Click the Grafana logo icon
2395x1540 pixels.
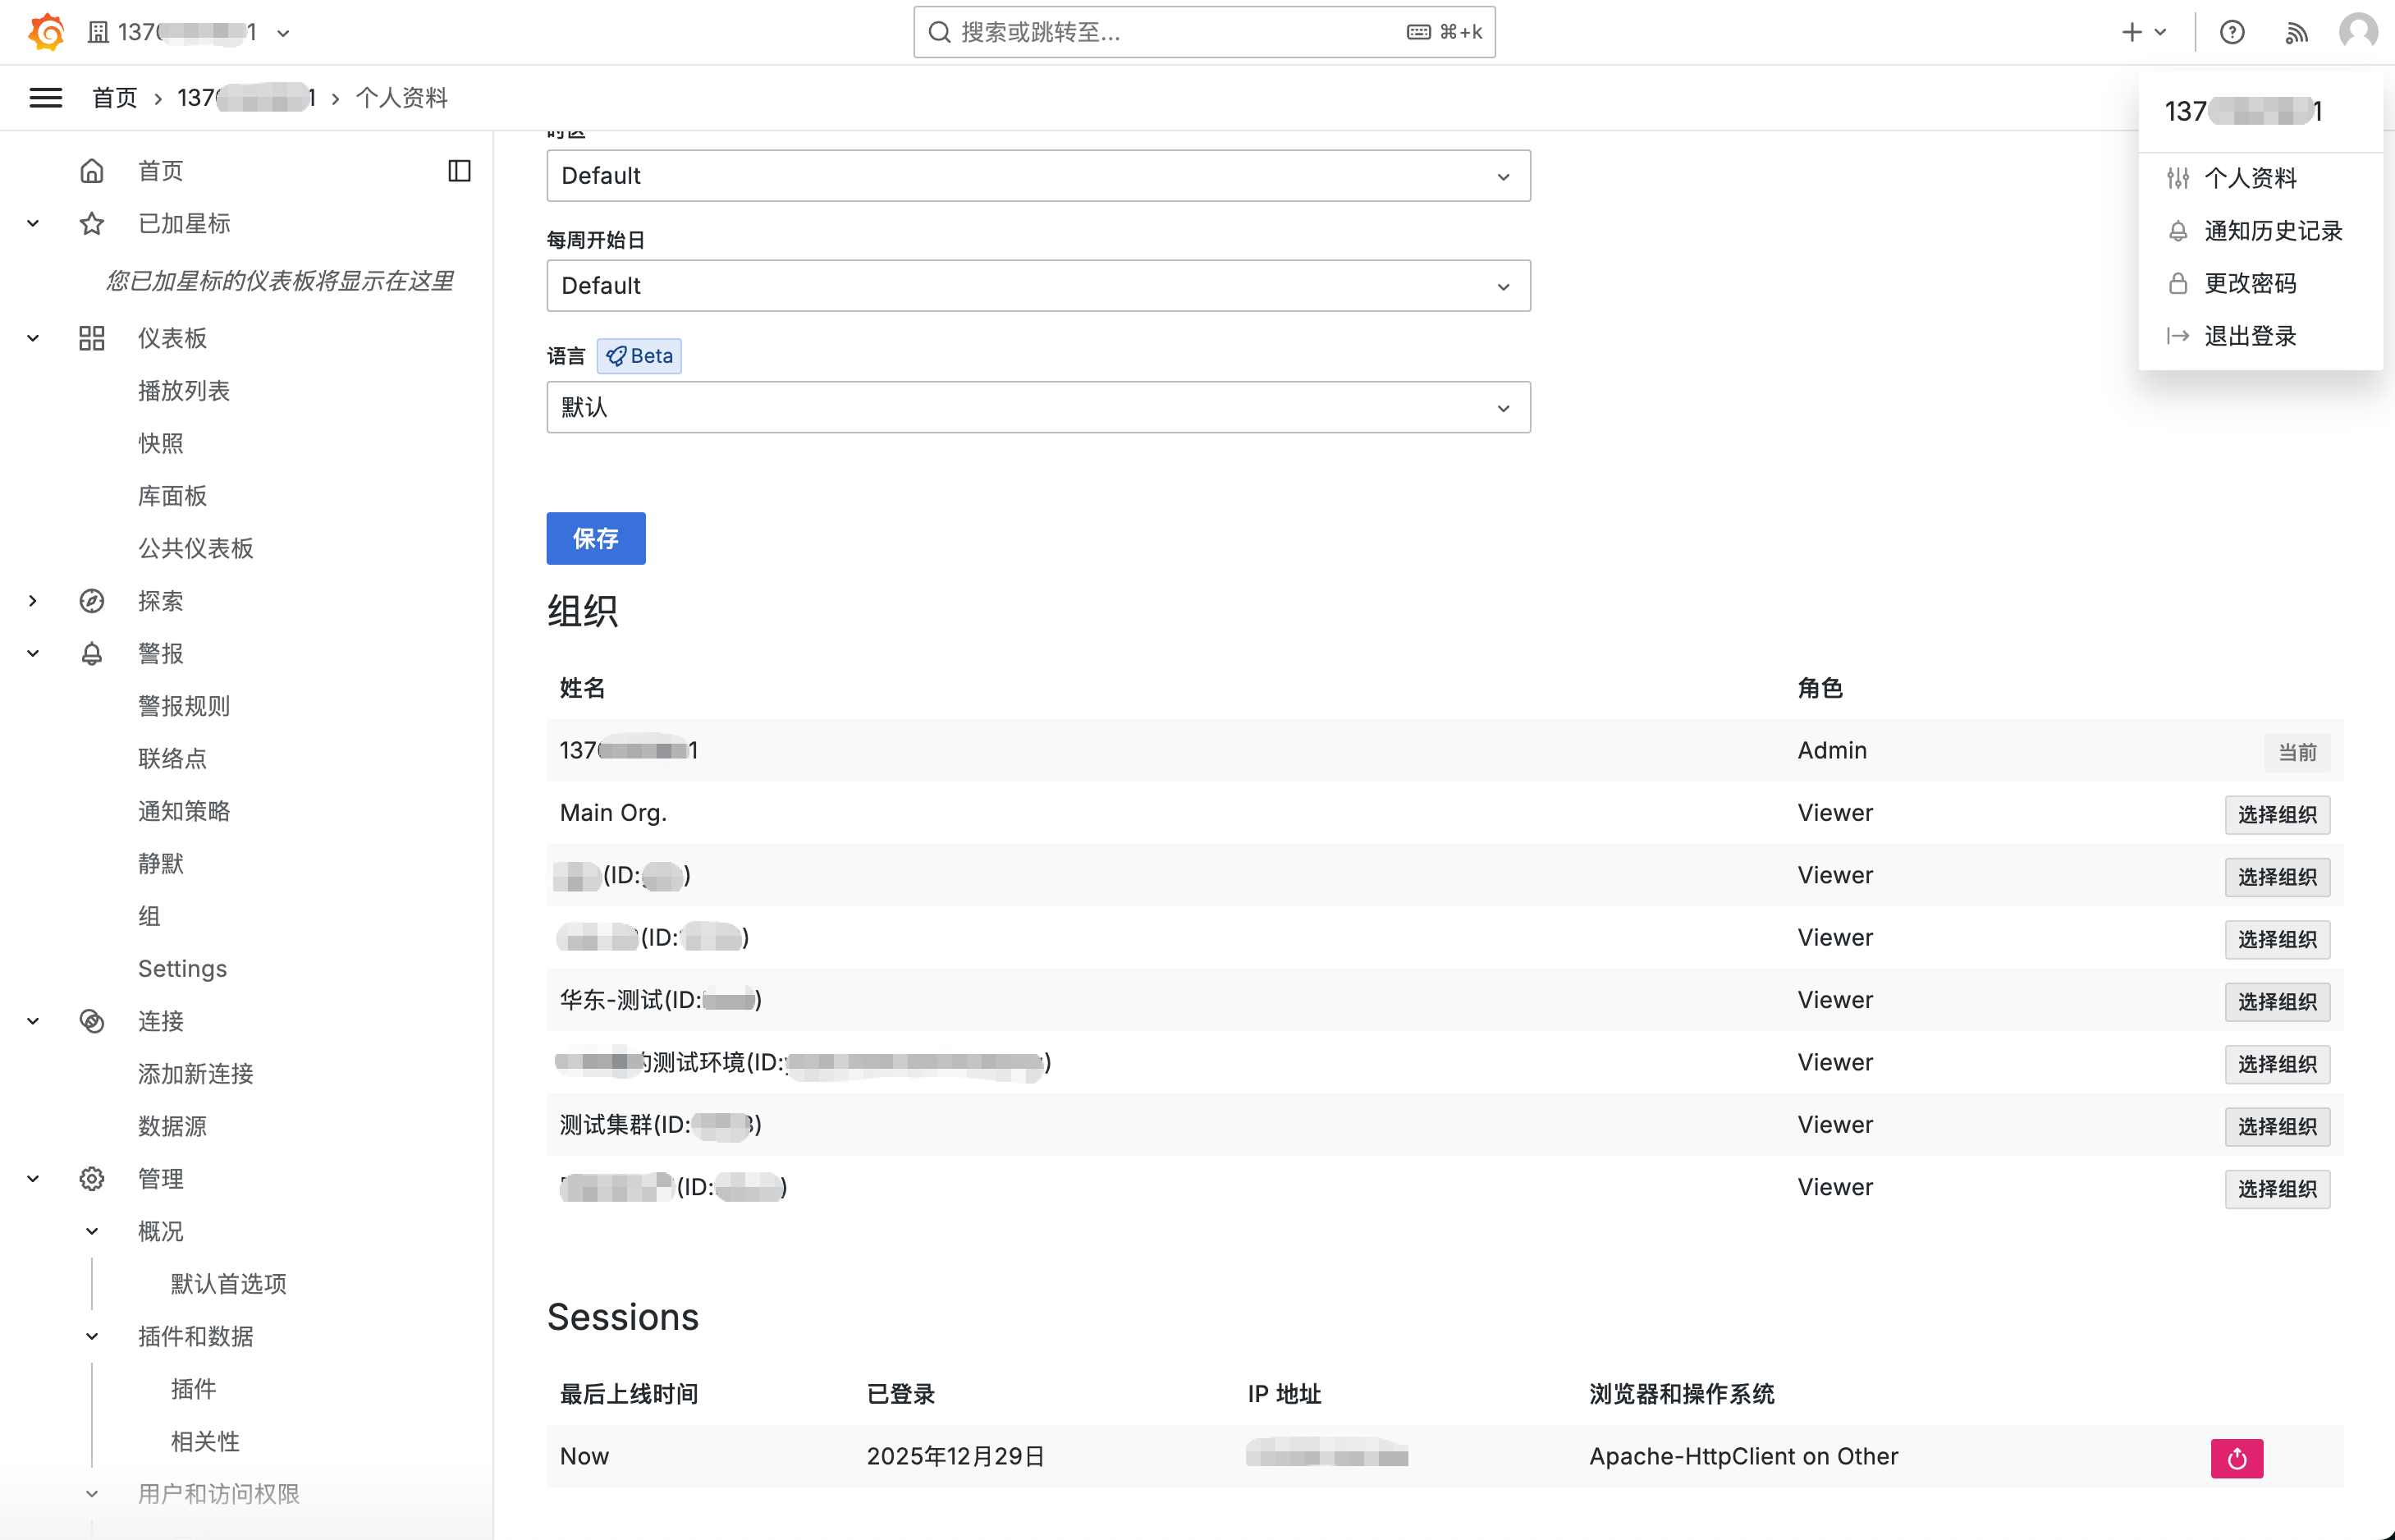46,32
